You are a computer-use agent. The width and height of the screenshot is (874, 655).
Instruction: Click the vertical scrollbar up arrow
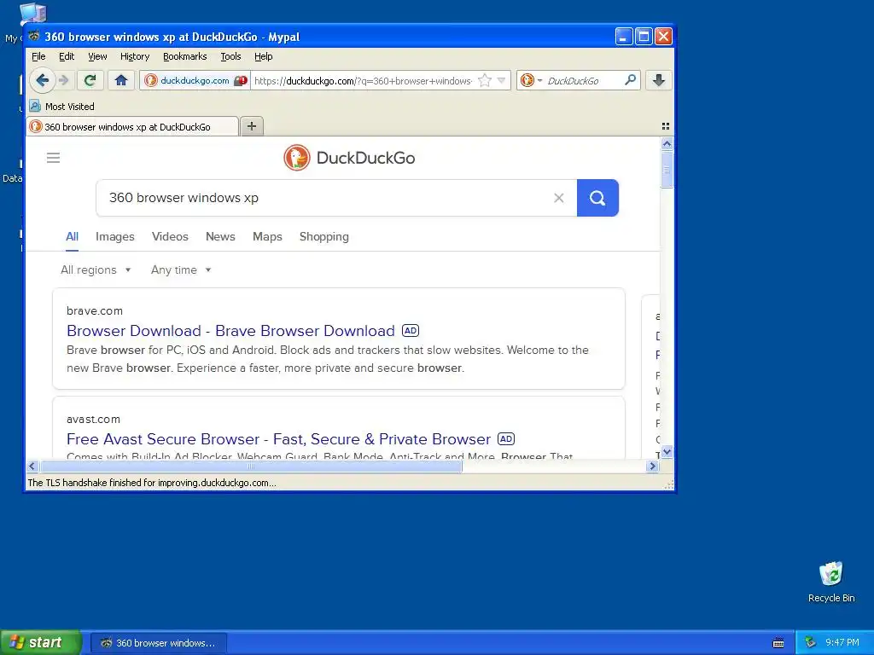click(667, 144)
